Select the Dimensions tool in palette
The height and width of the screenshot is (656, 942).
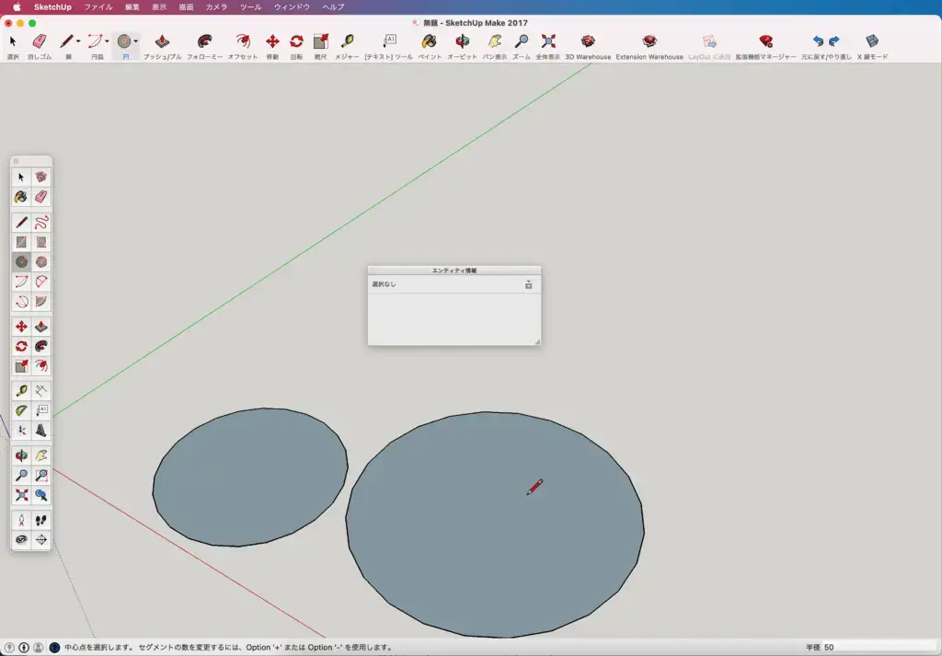(40, 391)
